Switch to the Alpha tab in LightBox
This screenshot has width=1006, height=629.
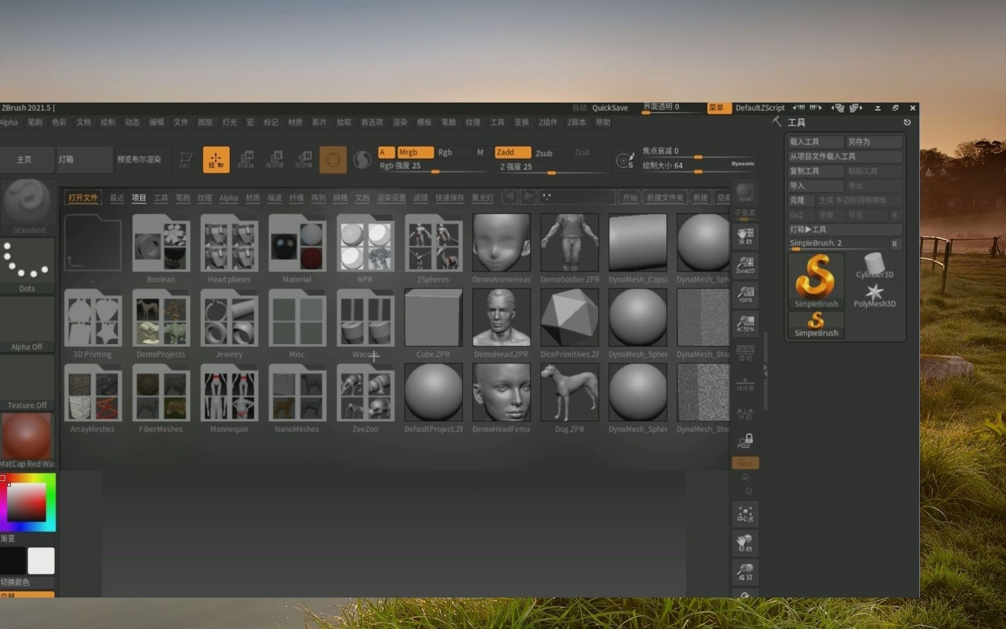coord(228,197)
